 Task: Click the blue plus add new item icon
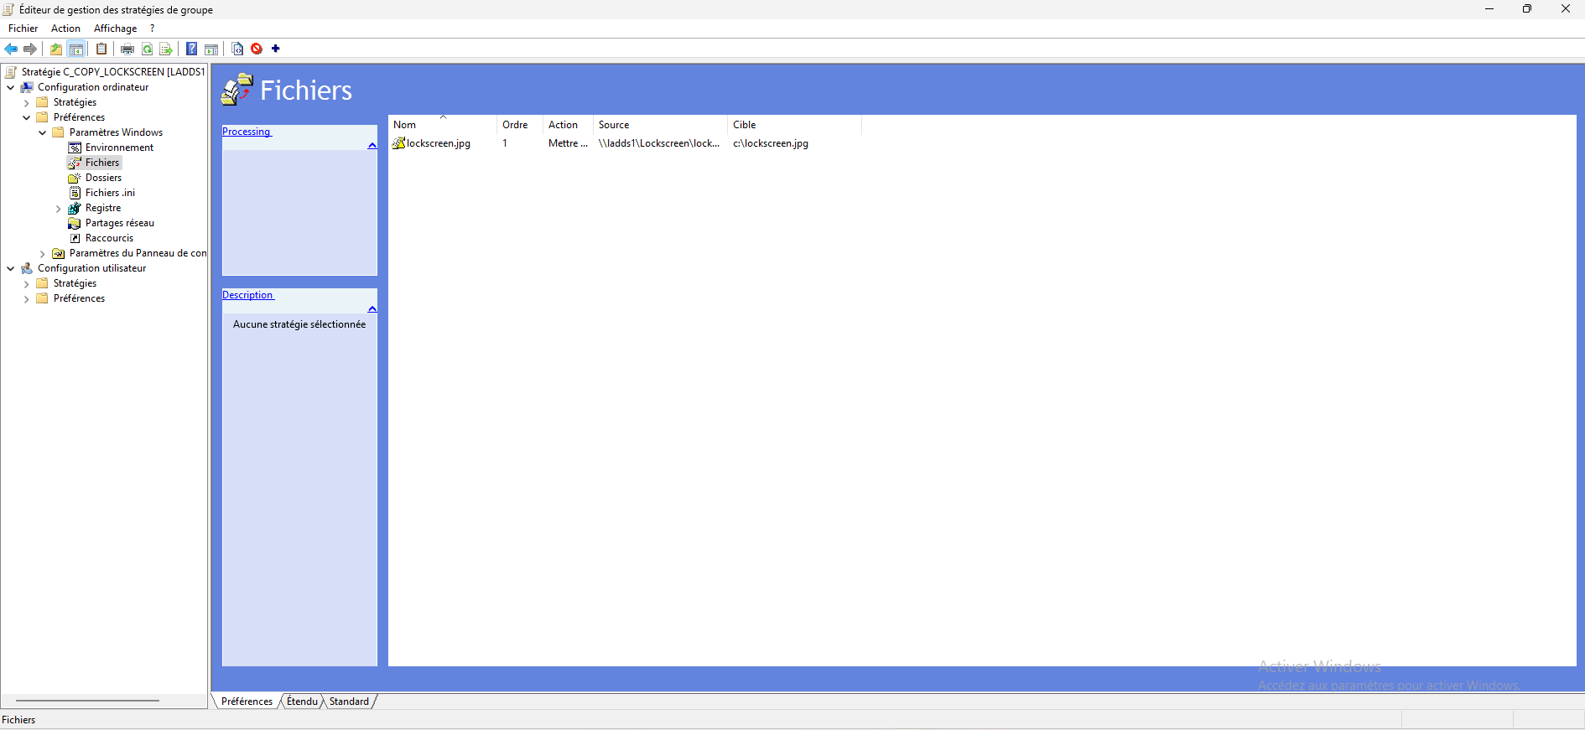(276, 49)
